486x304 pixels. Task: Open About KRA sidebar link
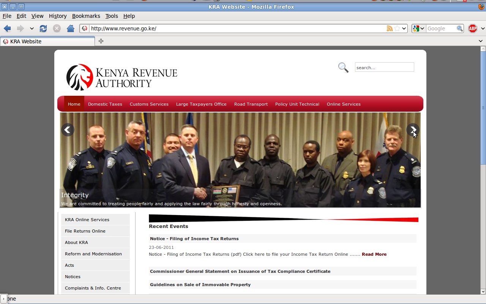coord(95,242)
